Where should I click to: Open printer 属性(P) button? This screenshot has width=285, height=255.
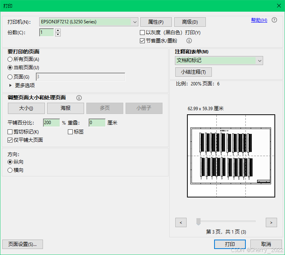pyautogui.click(x=156, y=22)
